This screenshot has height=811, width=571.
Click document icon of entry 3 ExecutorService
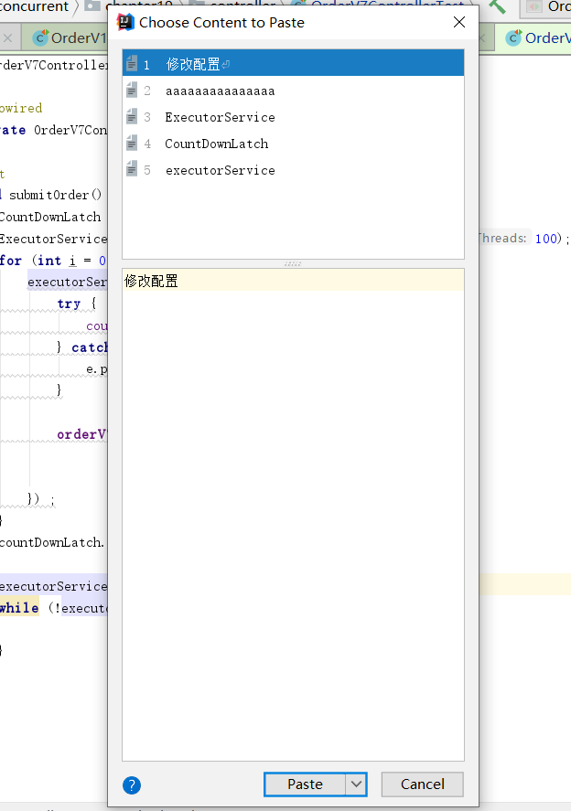(x=132, y=116)
